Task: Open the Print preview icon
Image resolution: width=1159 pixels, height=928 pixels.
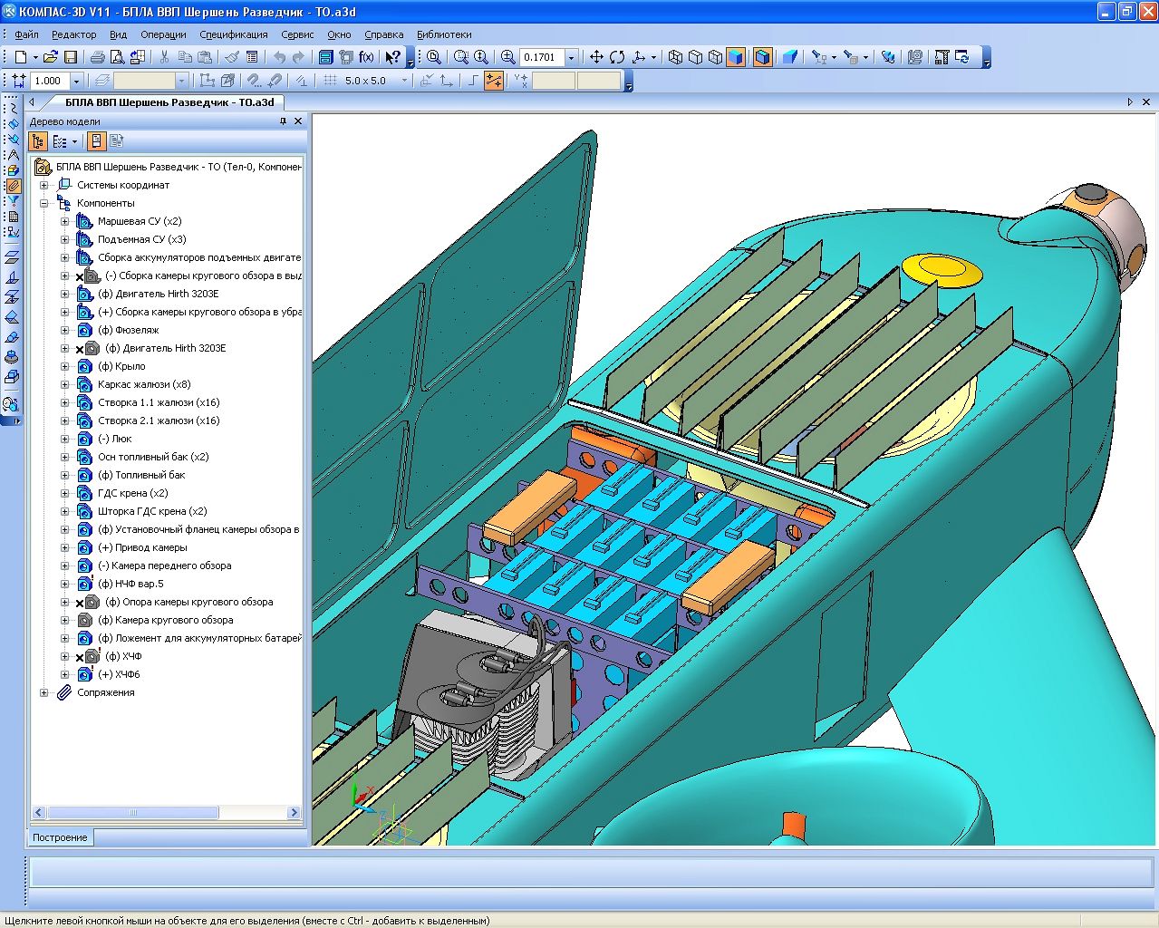Action: (117, 57)
